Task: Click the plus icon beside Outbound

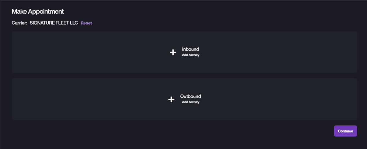Action: pos(171,99)
